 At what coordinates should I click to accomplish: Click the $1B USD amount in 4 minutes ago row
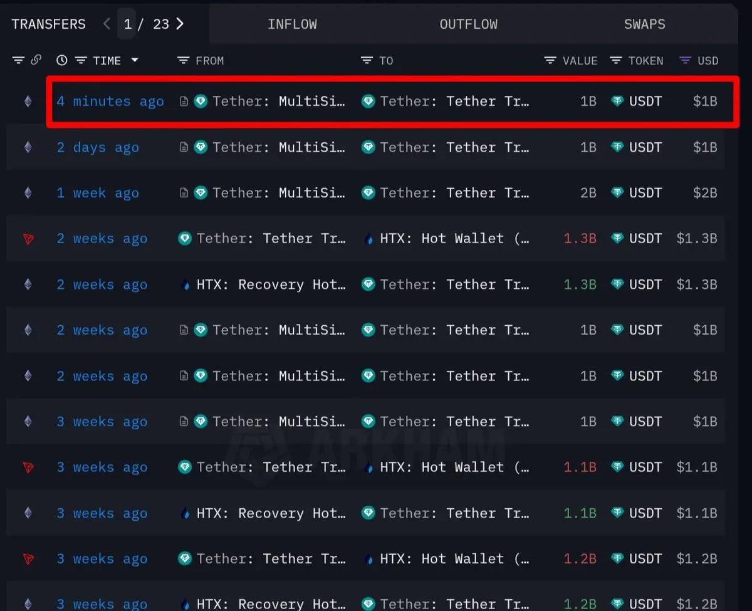pyautogui.click(x=704, y=101)
